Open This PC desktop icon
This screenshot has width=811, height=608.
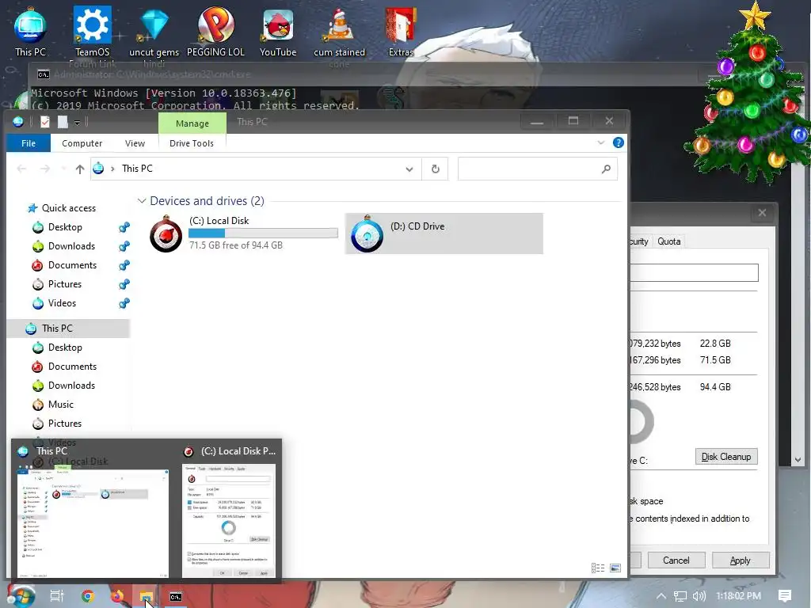pos(30,32)
